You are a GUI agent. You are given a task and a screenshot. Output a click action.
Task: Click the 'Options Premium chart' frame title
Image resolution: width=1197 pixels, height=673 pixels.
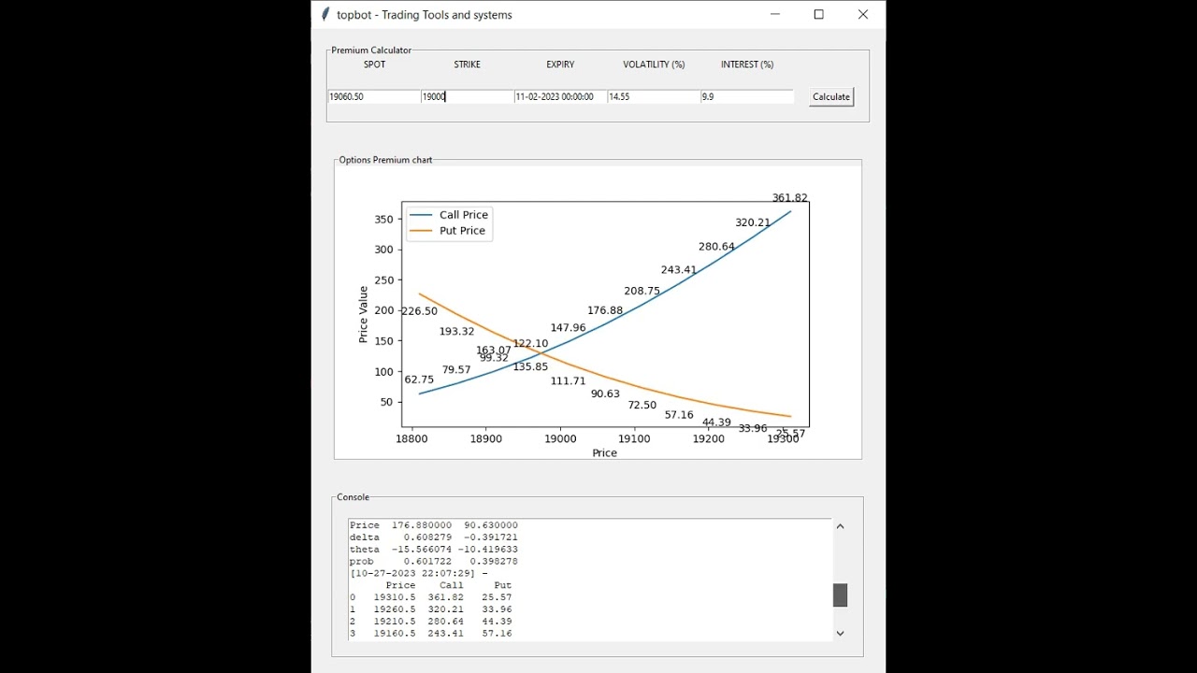(x=385, y=160)
